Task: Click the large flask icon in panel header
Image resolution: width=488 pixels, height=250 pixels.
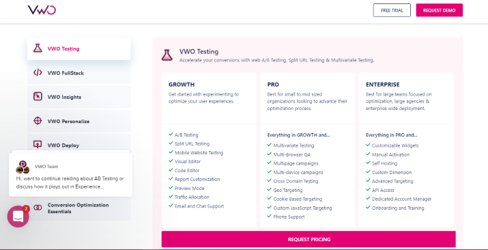Action: pos(167,55)
